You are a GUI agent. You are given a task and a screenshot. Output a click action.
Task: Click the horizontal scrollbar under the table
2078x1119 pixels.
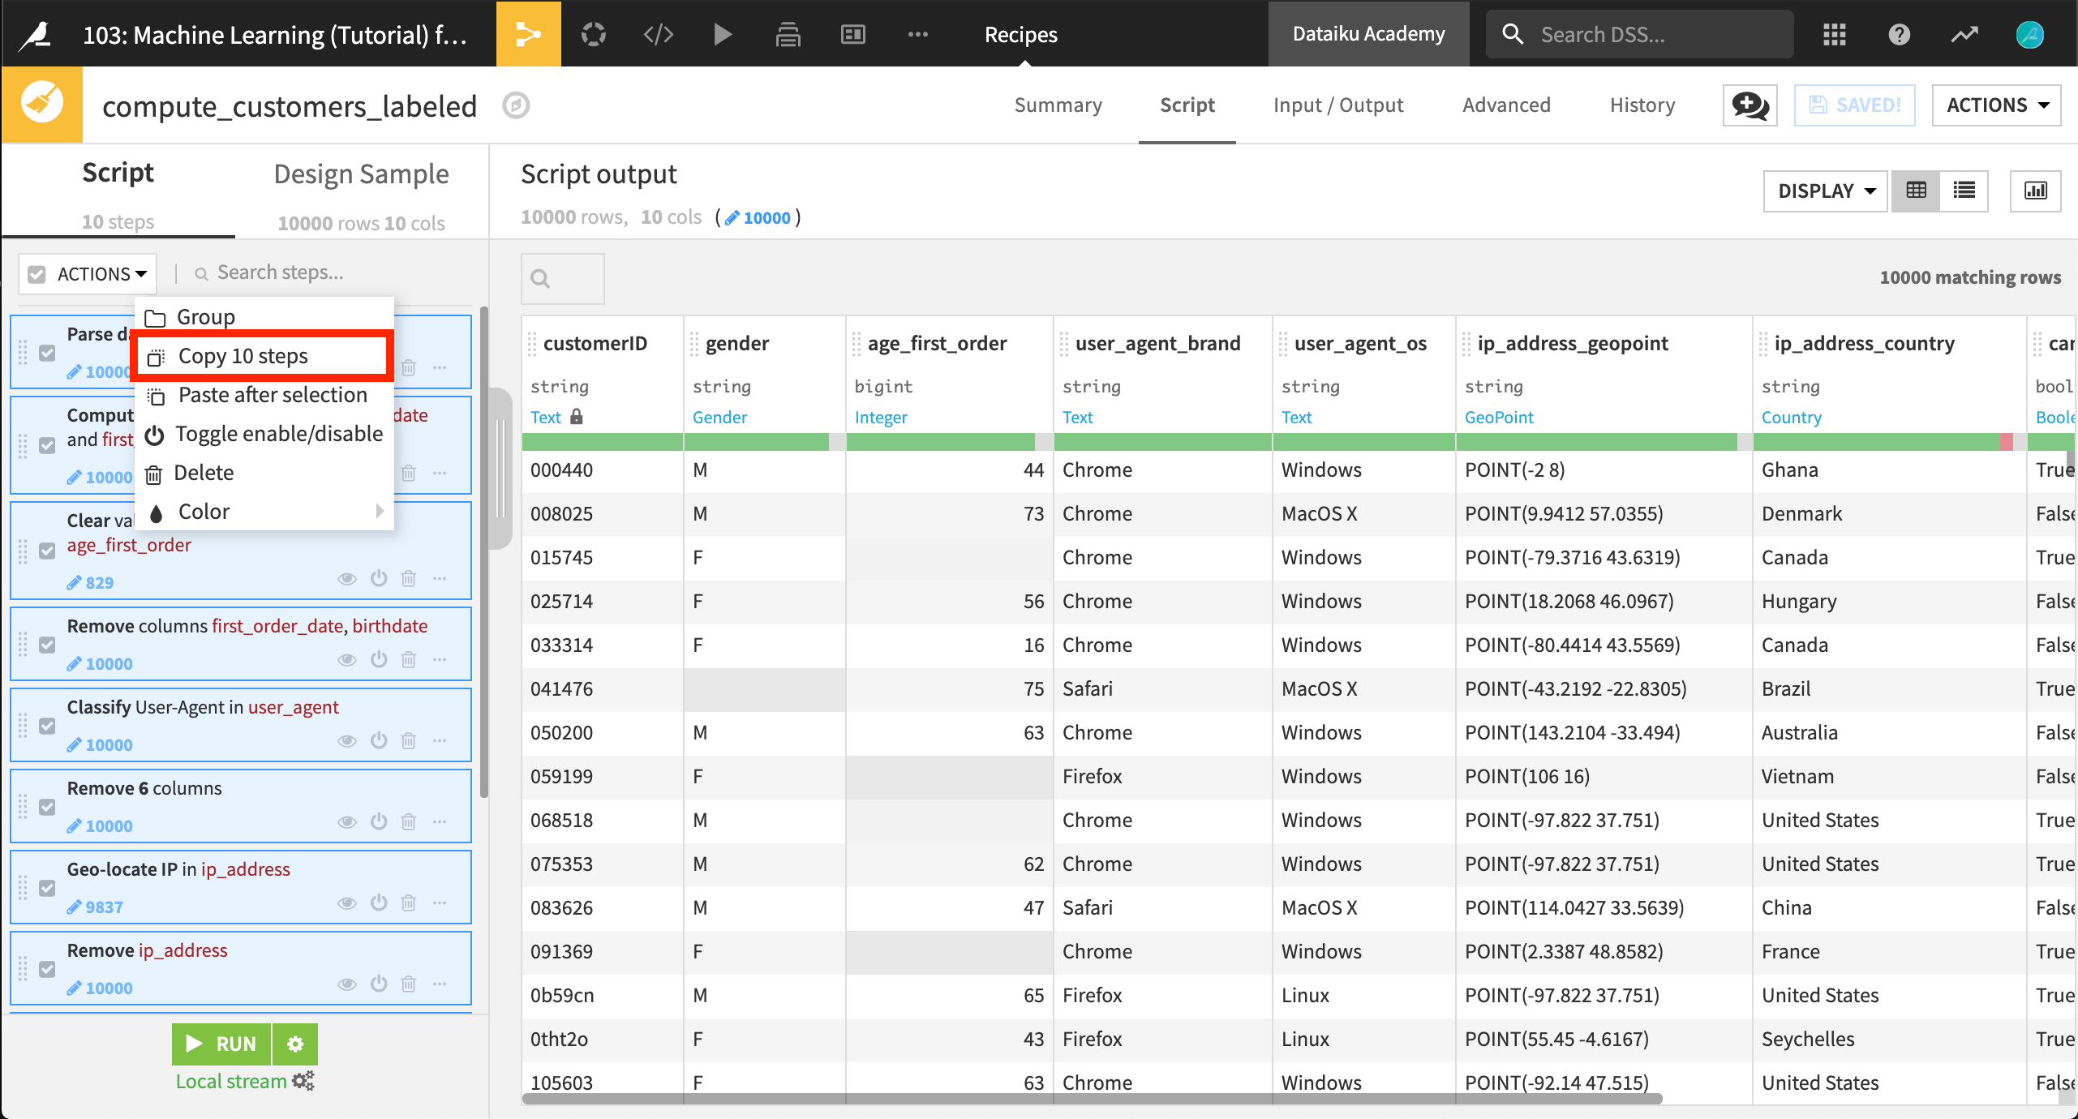tap(1091, 1099)
